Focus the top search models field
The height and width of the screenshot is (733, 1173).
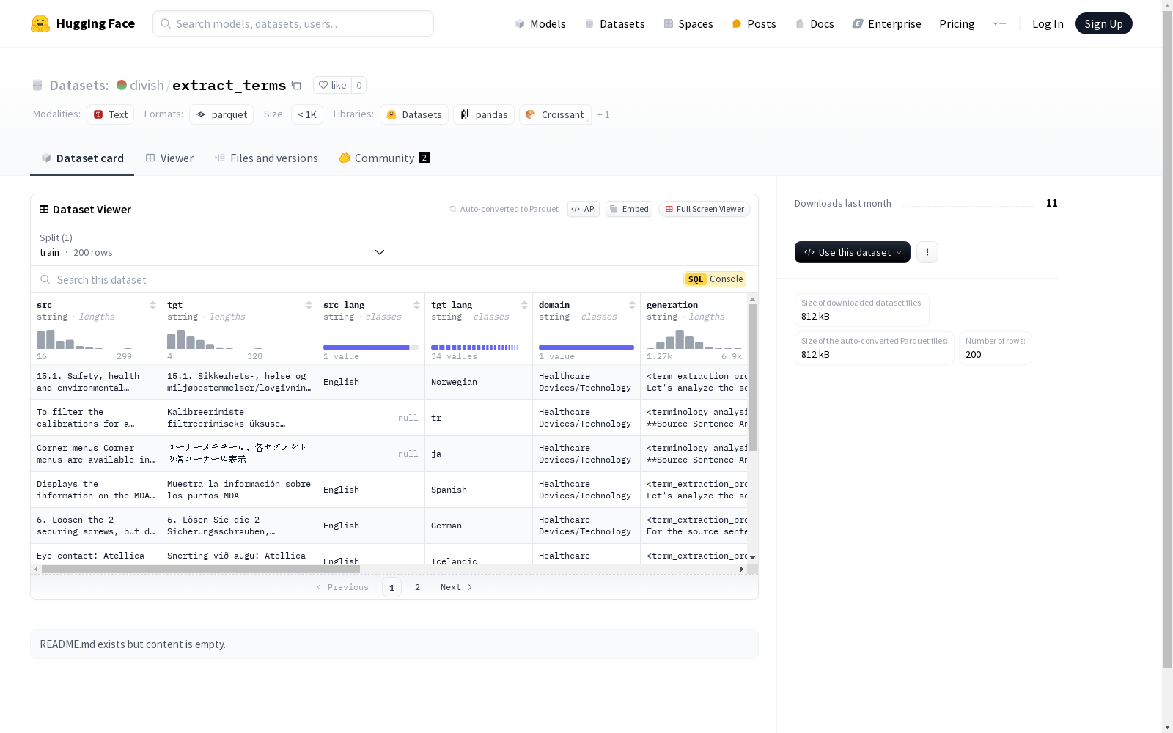(293, 23)
